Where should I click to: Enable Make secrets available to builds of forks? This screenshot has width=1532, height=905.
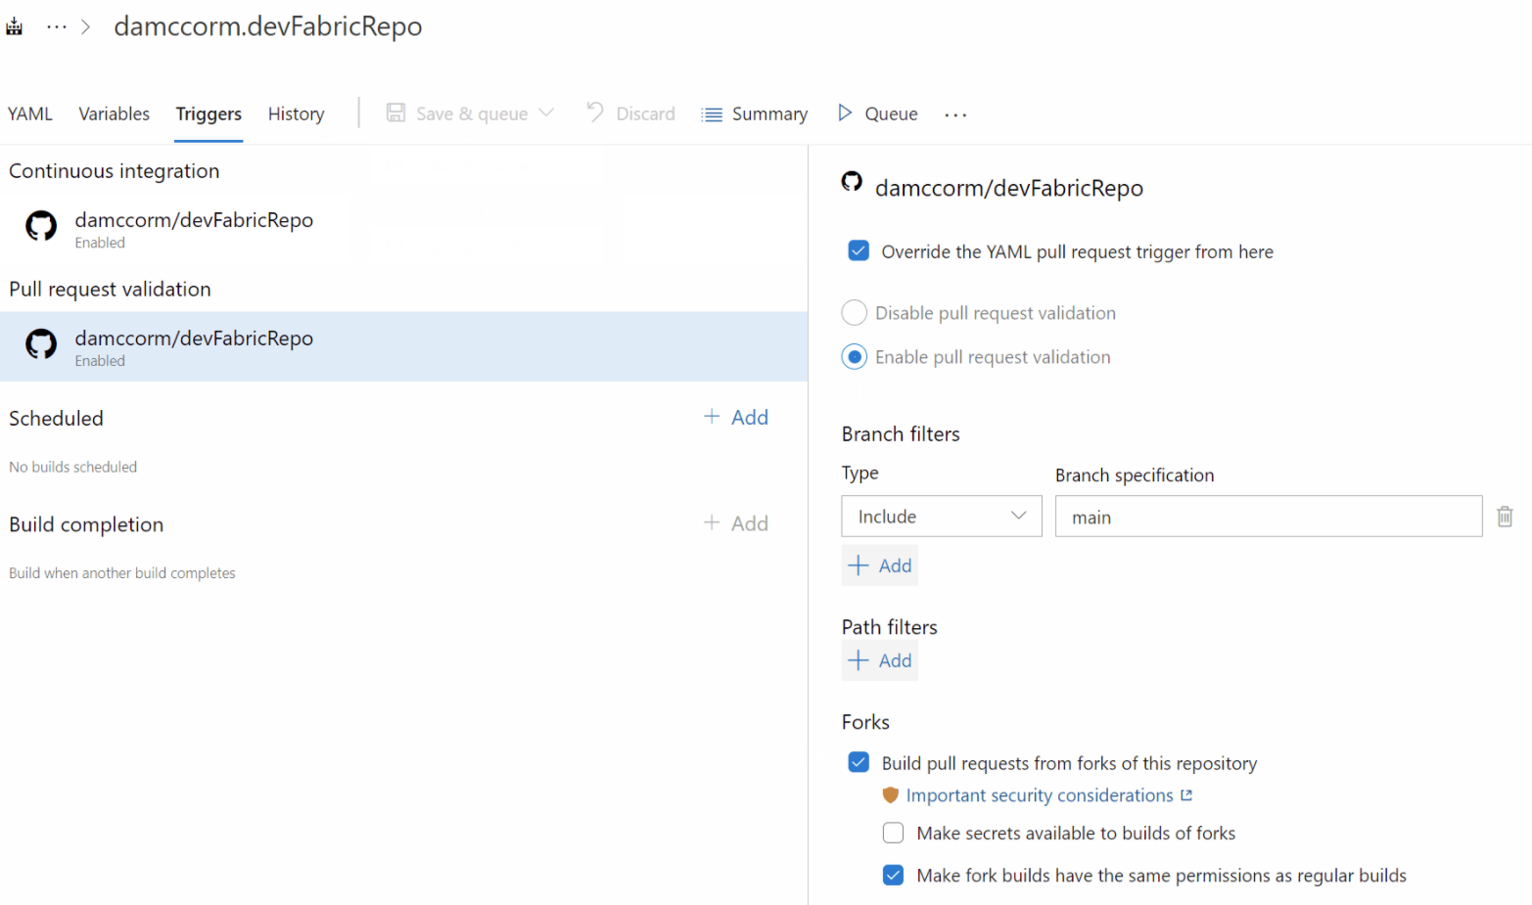[x=893, y=833]
